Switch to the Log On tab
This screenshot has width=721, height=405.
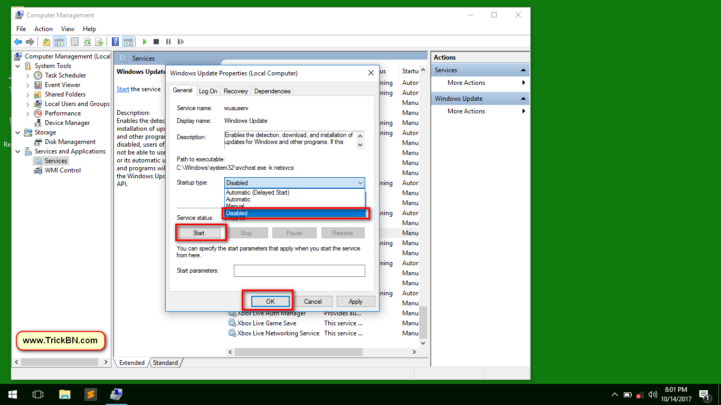click(208, 91)
